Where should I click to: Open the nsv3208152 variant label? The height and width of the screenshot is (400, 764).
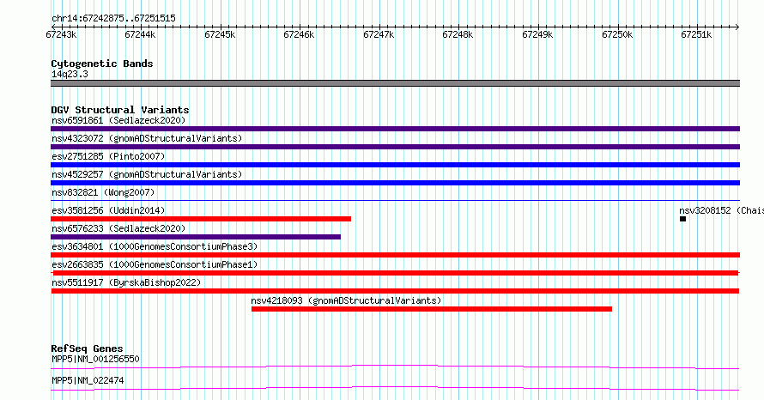pyautogui.click(x=721, y=210)
